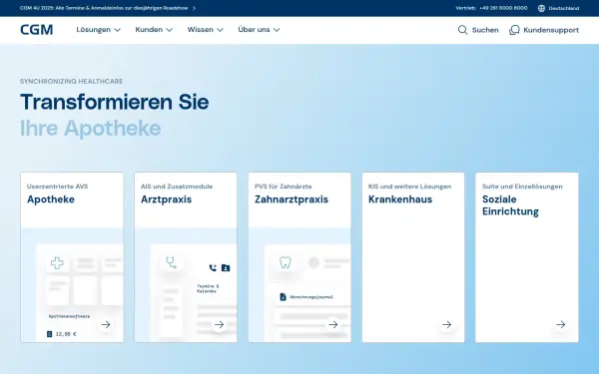Click the CGM logo
The height and width of the screenshot is (374, 599).
(36, 30)
